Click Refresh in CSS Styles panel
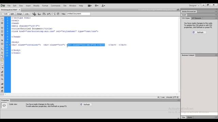218x122 pixels. (199, 33)
